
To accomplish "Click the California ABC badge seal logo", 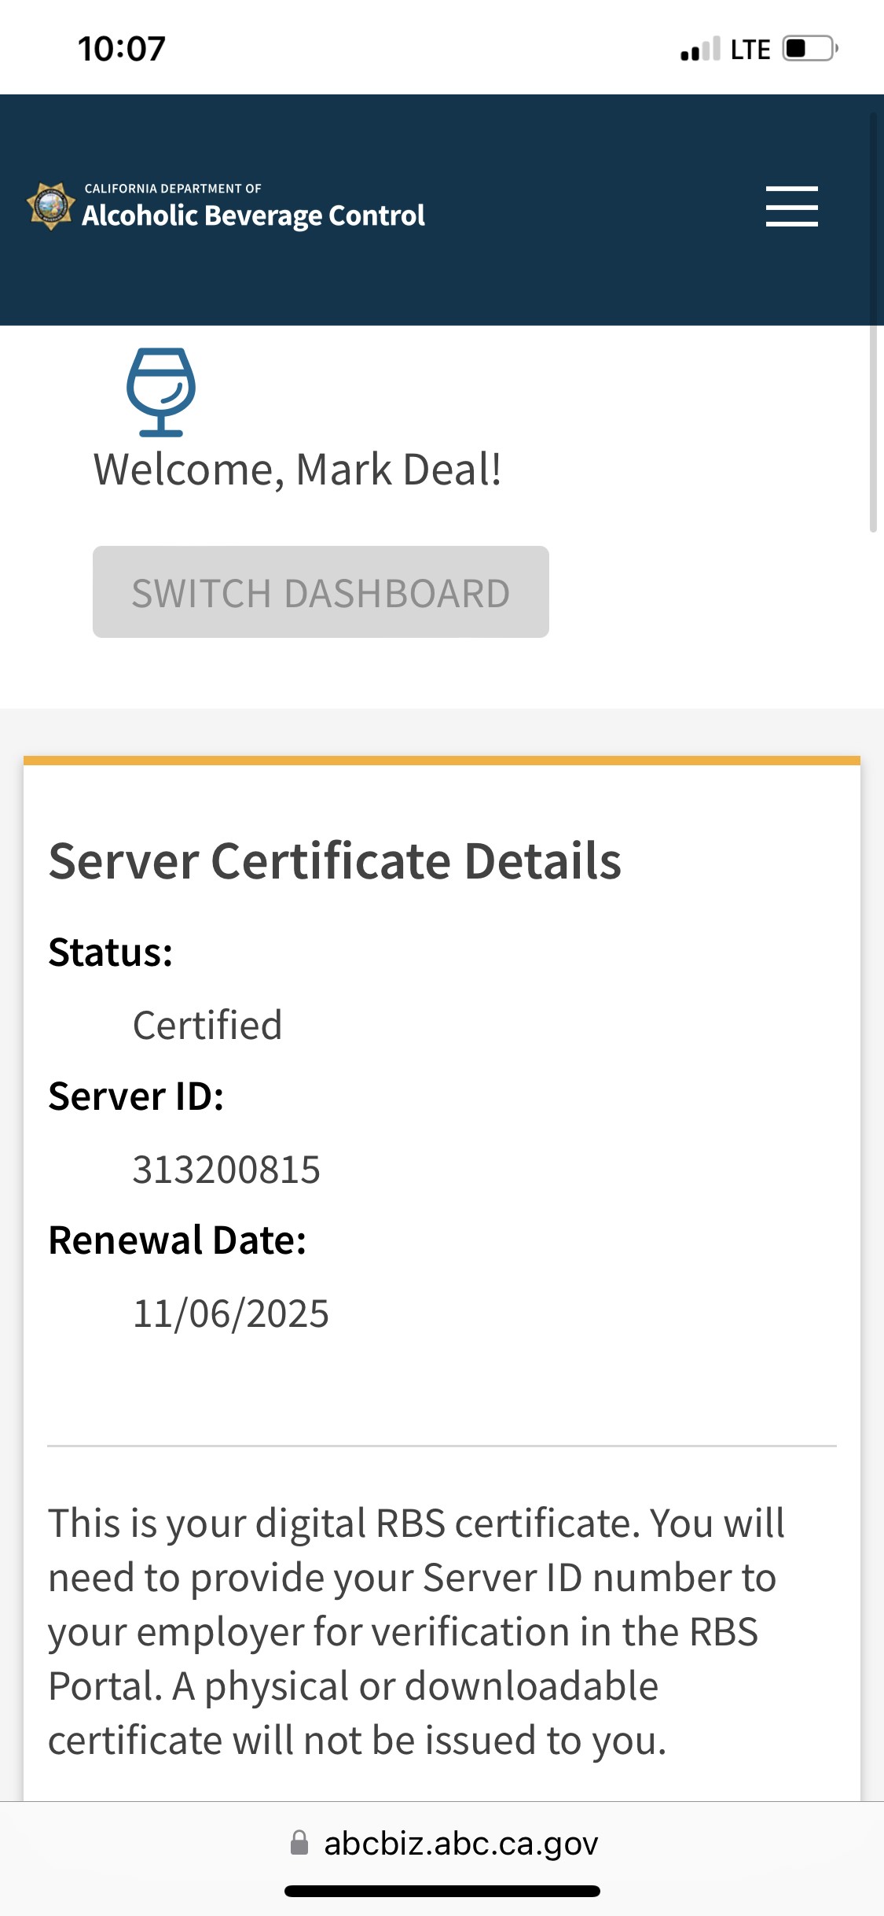I will point(51,207).
